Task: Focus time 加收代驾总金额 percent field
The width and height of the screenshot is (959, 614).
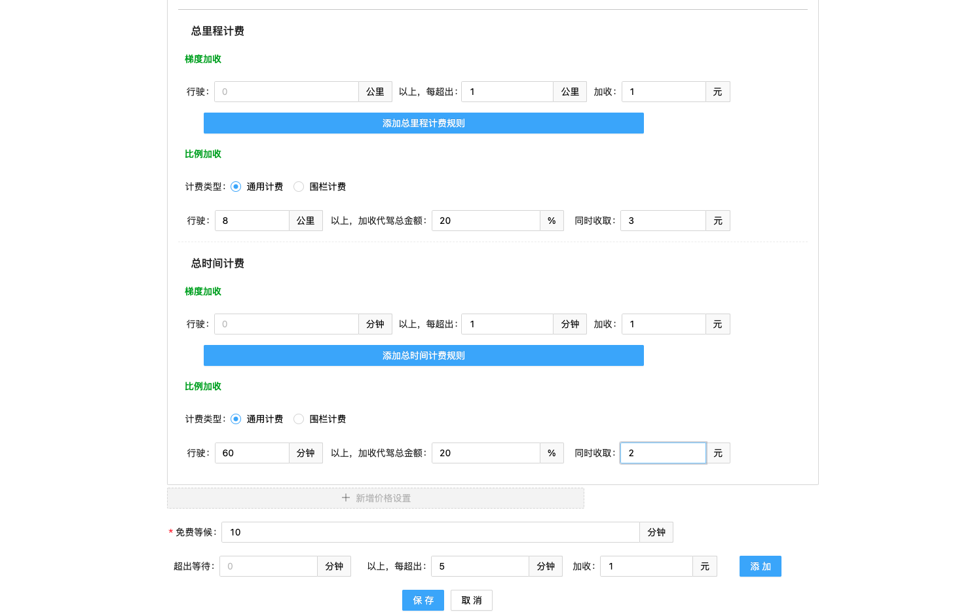Action: [x=486, y=453]
